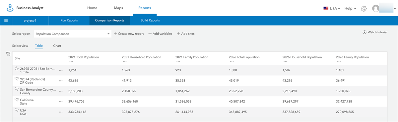Open the hamburger menu in blue bar
The width and height of the screenshot is (398, 122).
point(6,20)
